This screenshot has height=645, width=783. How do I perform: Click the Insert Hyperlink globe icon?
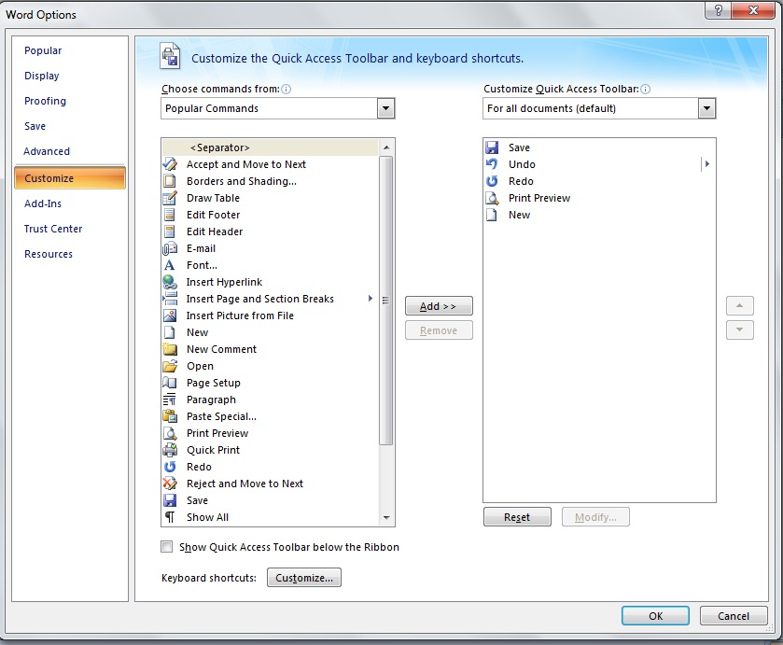pos(170,282)
